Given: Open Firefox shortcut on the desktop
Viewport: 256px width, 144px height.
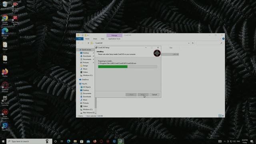Looking at the screenshot, I should click(5, 73).
